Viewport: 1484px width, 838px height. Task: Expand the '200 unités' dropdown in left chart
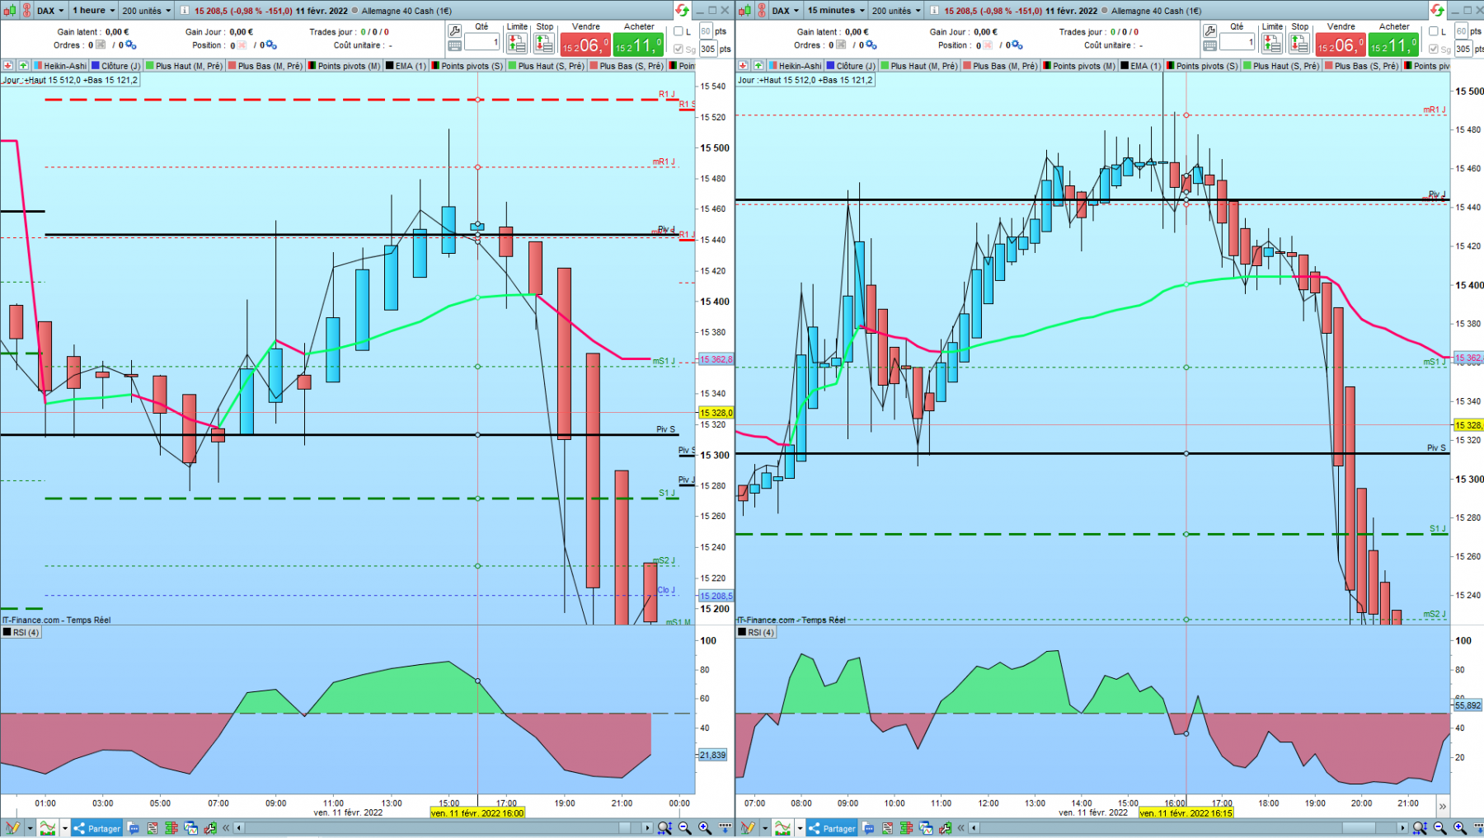click(146, 11)
